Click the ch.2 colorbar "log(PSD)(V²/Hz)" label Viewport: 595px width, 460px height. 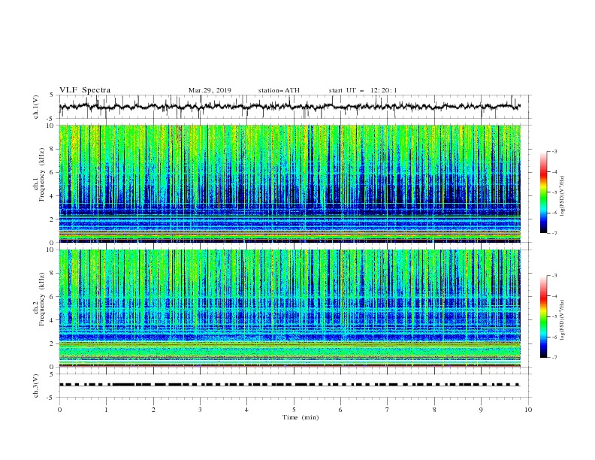pyautogui.click(x=562, y=320)
